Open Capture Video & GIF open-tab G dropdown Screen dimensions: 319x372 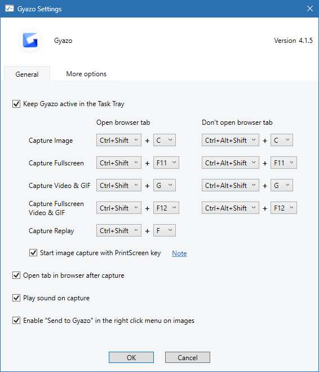pyautogui.click(x=165, y=185)
